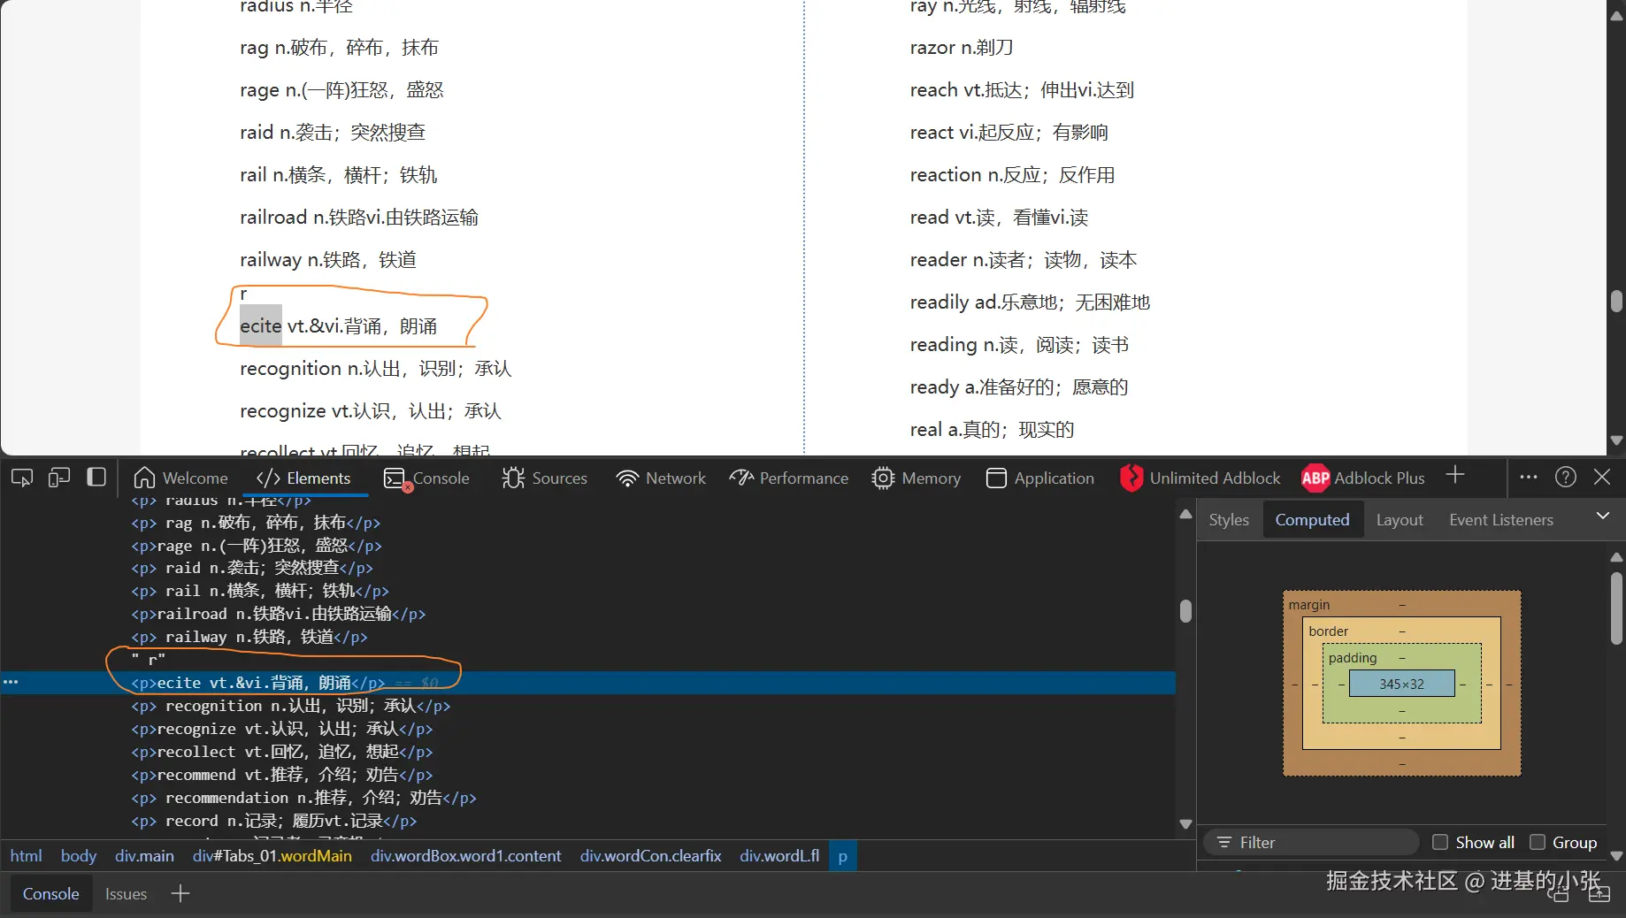Select the DOM node 'recognize vt.认识'
The width and height of the screenshot is (1626, 918).
click(x=281, y=728)
